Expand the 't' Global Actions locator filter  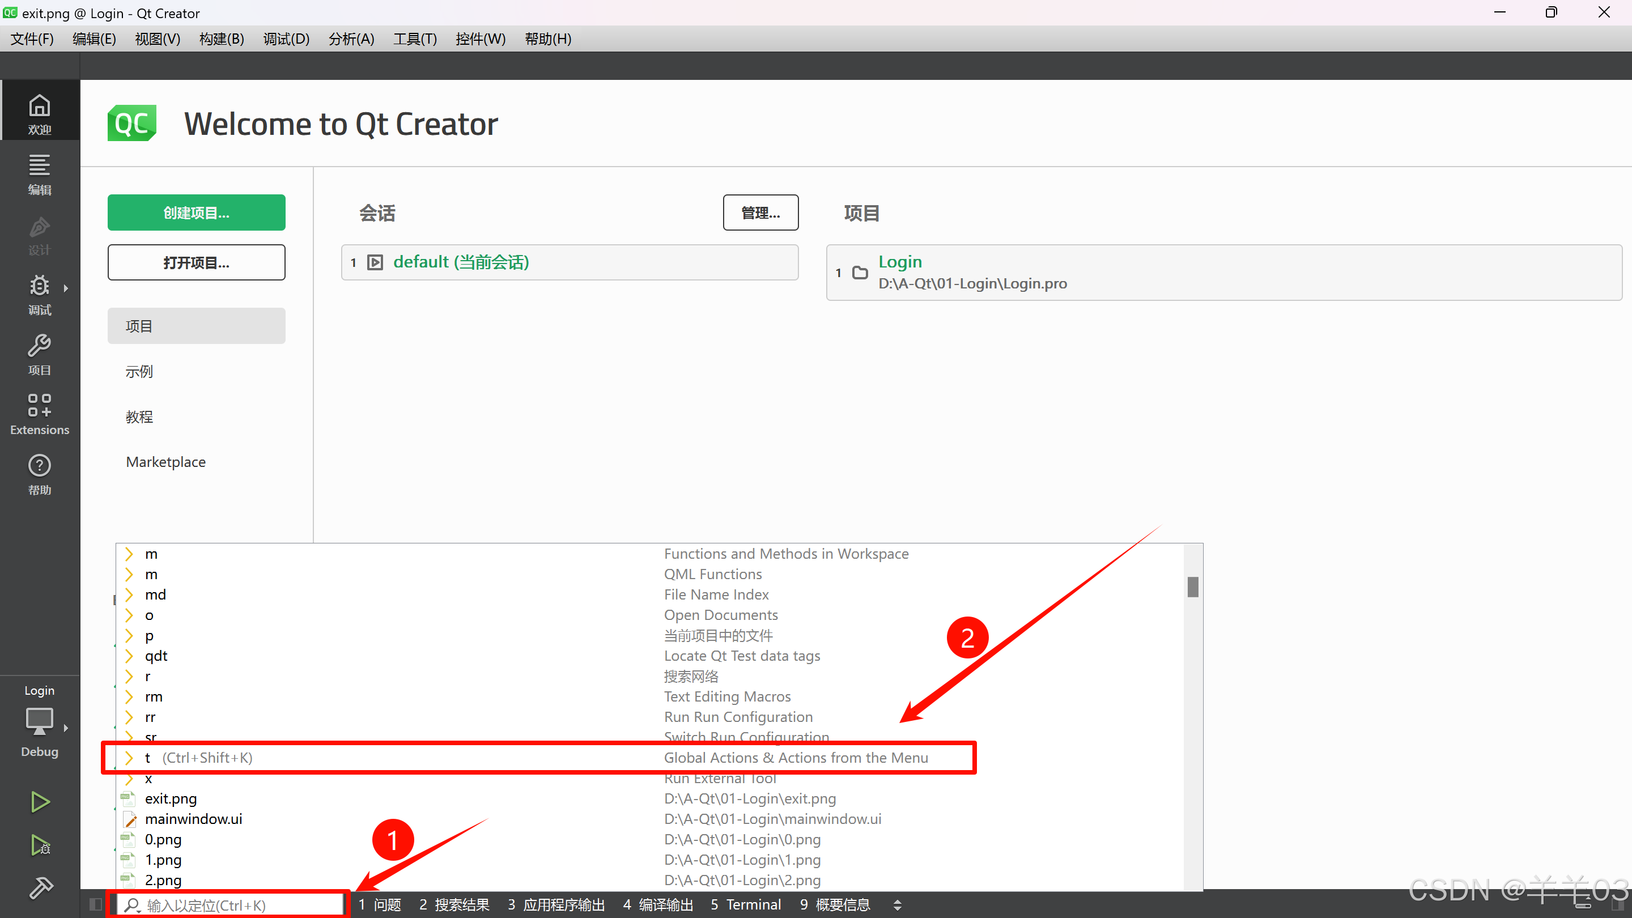(129, 758)
